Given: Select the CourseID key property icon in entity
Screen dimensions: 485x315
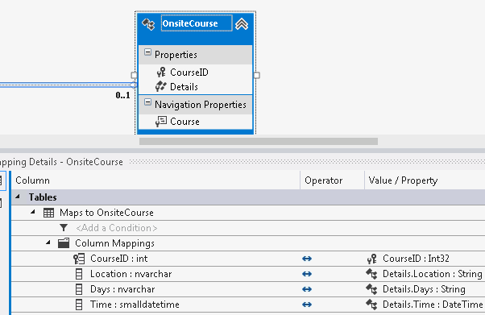Looking at the screenshot, I should coord(161,73).
